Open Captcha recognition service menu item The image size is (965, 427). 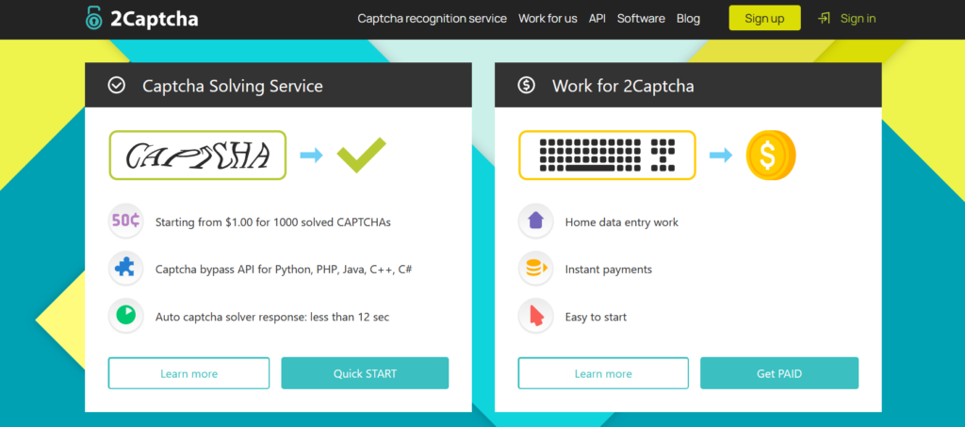pos(432,19)
